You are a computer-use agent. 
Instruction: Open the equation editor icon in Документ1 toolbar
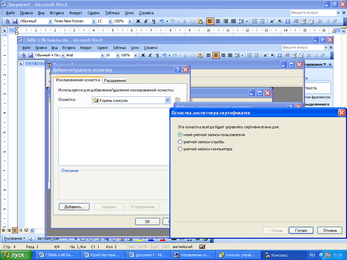pyautogui.click(x=295, y=21)
